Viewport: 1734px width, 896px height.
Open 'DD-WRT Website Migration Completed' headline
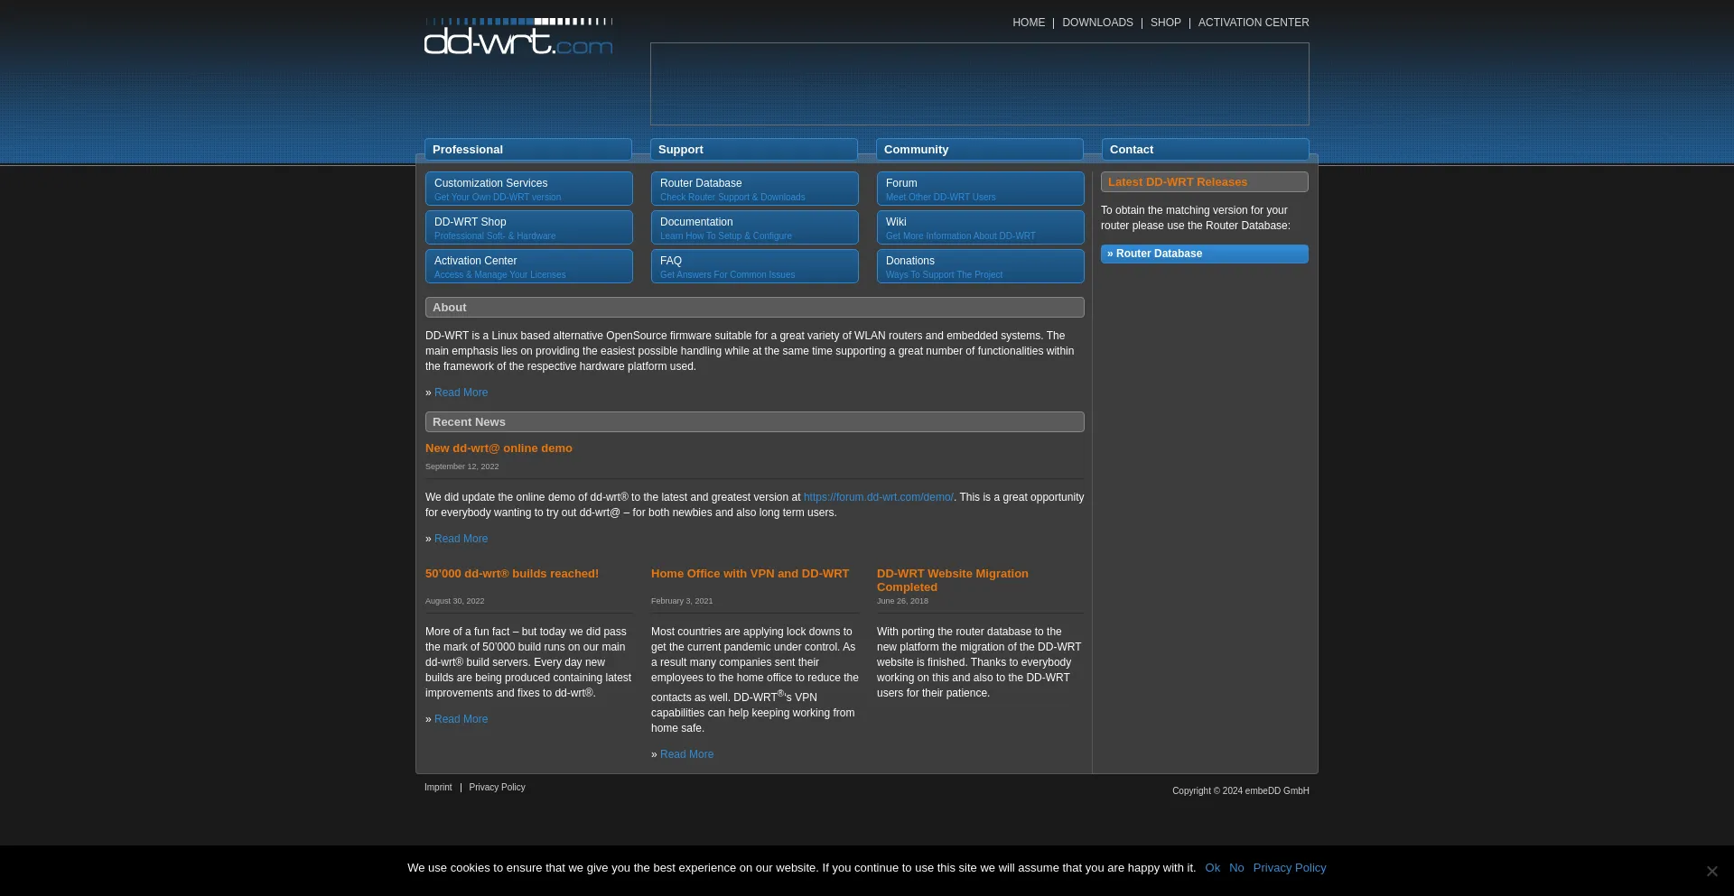tap(953, 580)
